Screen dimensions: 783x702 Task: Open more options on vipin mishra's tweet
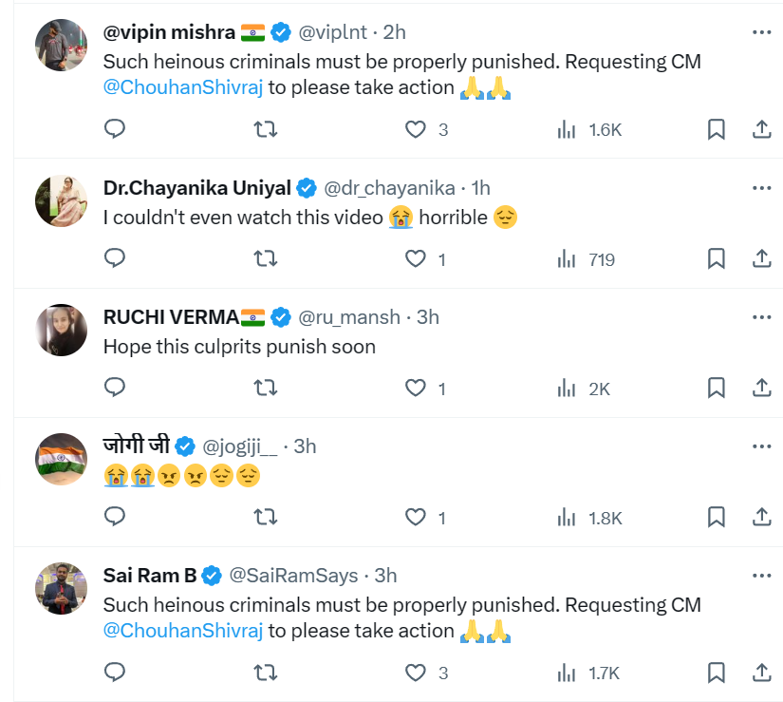click(x=761, y=32)
